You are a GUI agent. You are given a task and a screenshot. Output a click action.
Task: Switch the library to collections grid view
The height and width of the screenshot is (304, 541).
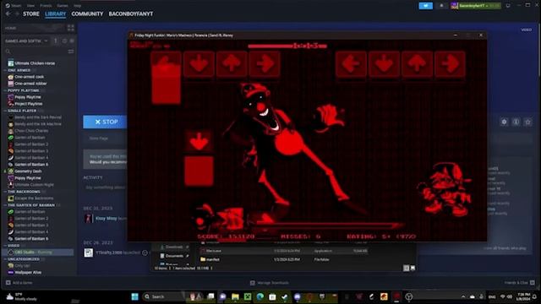tap(71, 28)
